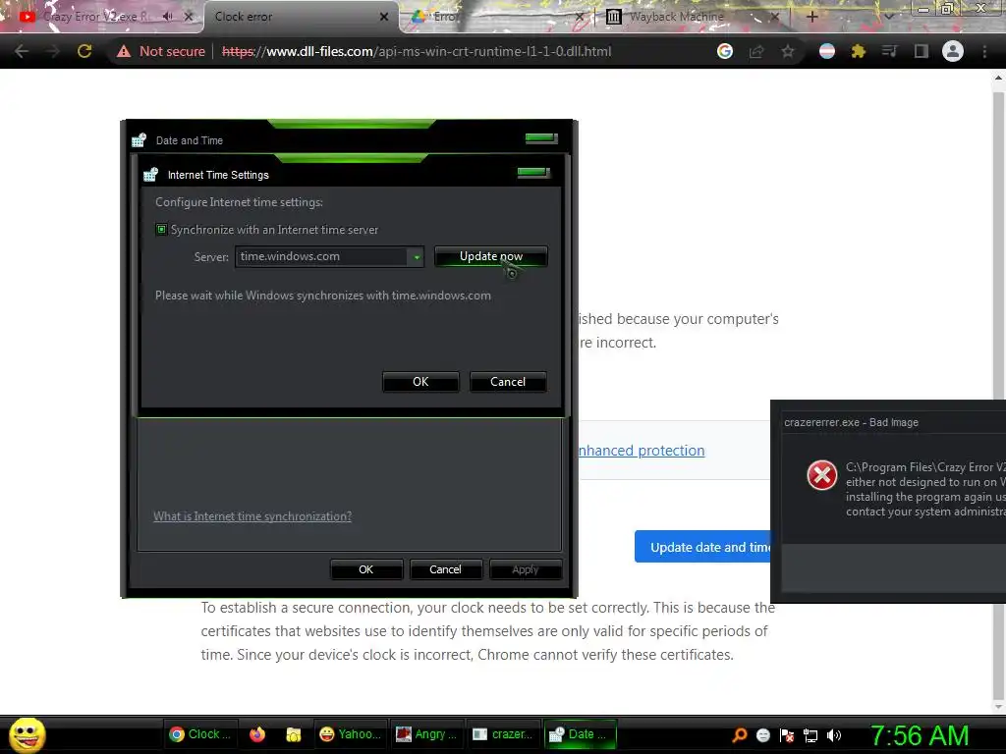This screenshot has height=754, width=1006.
Task: Open the network tray icon
Action: (810, 735)
